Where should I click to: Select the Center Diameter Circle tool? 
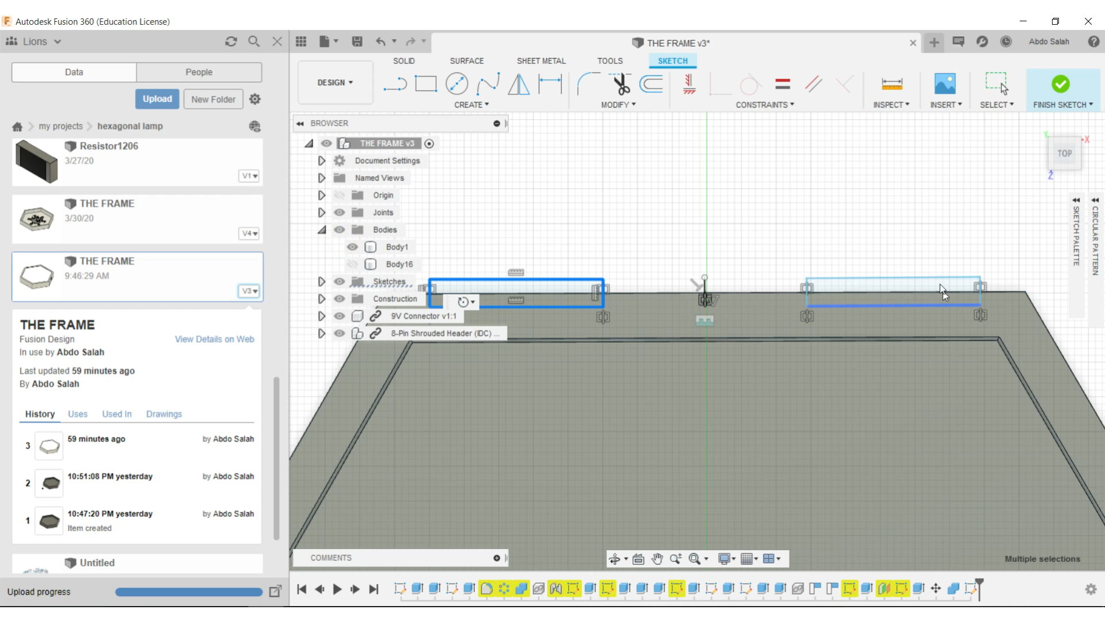click(x=457, y=84)
